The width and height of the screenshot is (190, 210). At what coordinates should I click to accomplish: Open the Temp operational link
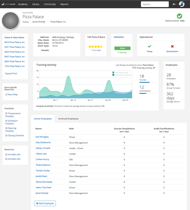point(149,51)
